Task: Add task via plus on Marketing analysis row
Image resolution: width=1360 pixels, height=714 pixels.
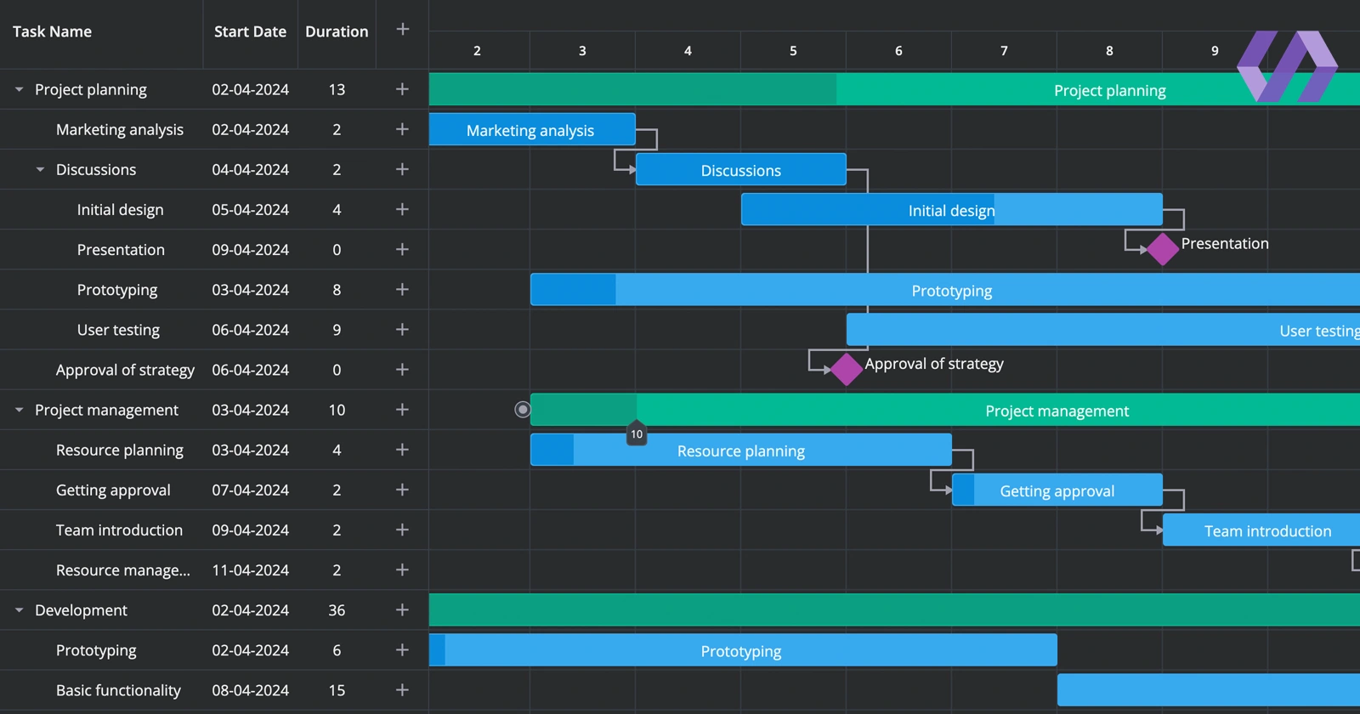Action: (403, 129)
